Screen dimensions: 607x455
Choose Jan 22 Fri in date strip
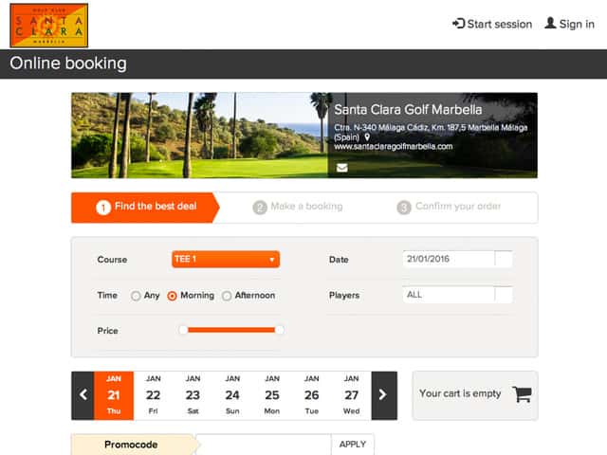[x=154, y=395]
